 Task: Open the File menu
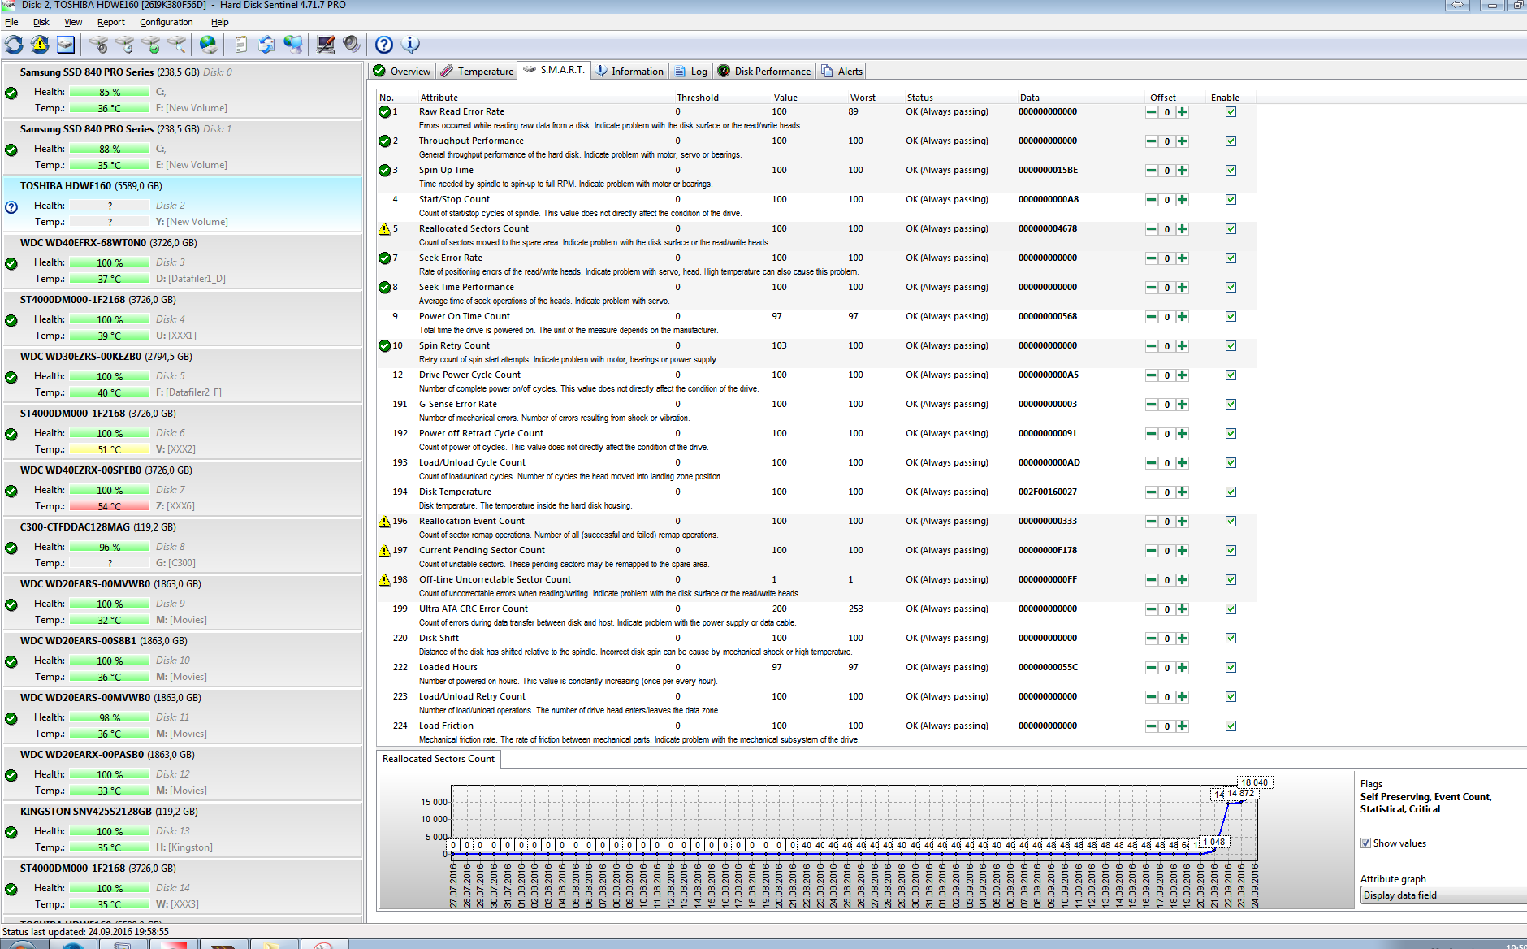coord(11,22)
